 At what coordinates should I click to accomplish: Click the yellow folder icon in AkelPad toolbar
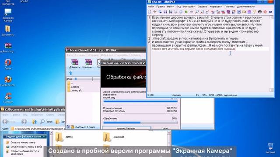coord(244,12)
